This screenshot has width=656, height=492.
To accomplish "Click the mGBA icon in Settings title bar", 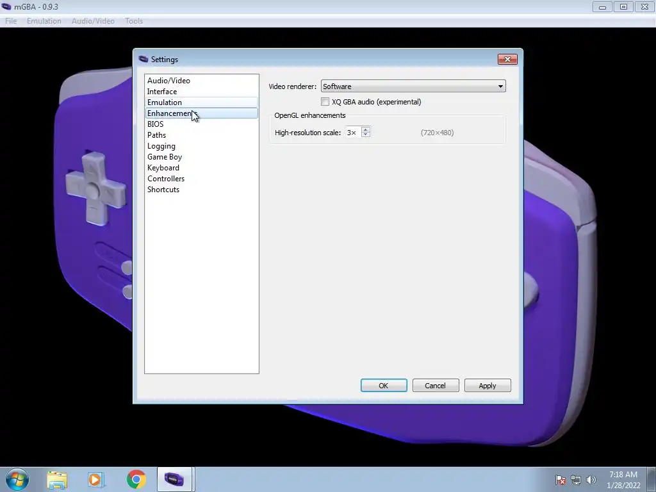I will tap(143, 59).
